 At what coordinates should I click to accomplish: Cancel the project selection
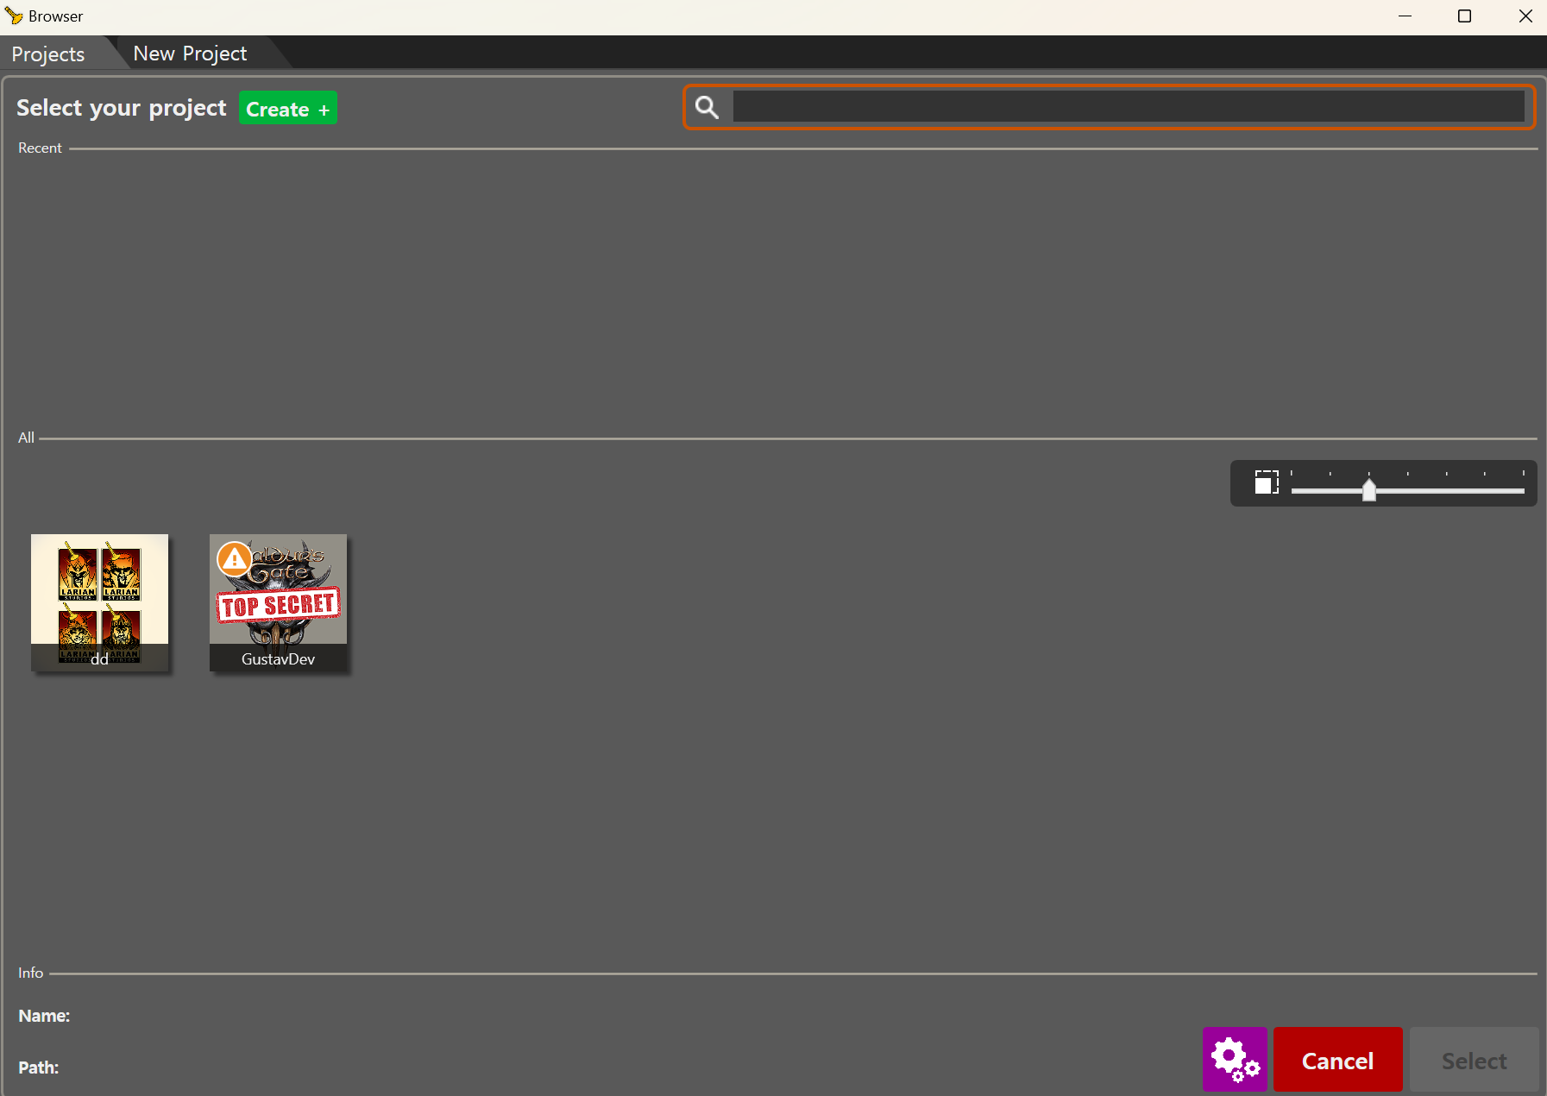1337,1060
